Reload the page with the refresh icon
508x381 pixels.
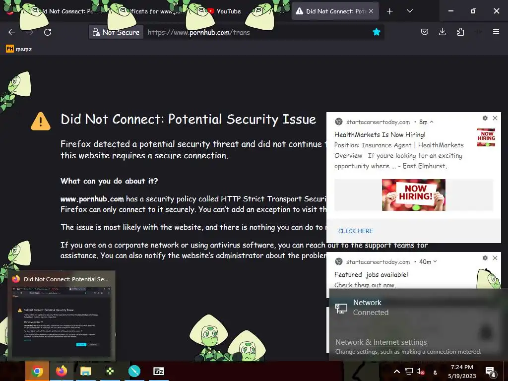(48, 32)
